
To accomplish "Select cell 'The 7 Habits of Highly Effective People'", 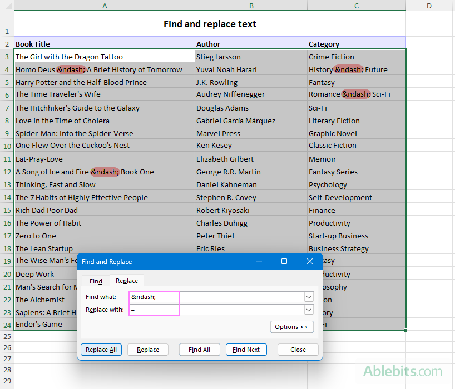I will click(105, 197).
